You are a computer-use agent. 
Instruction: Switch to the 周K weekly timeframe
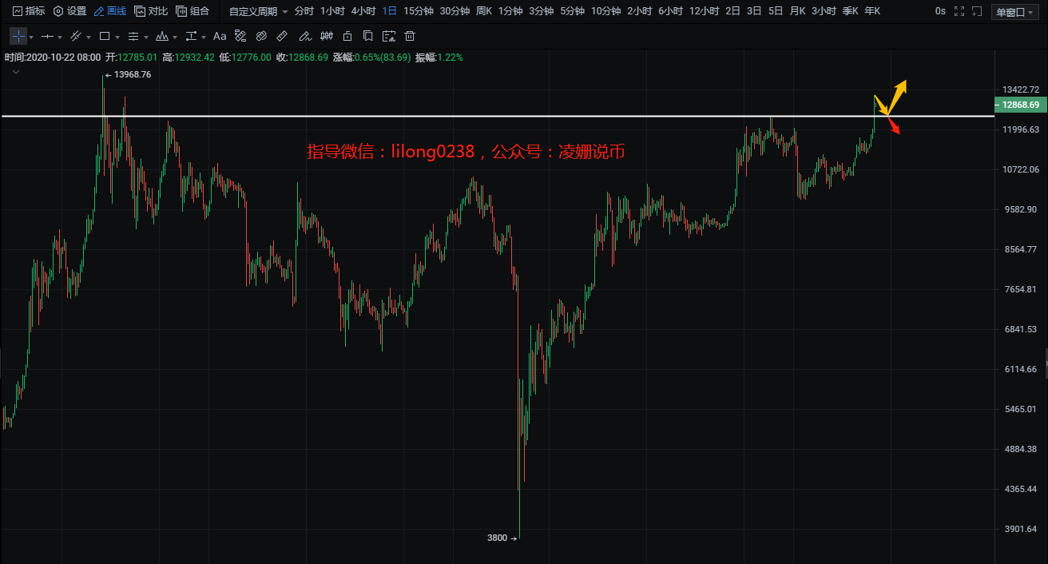(484, 11)
